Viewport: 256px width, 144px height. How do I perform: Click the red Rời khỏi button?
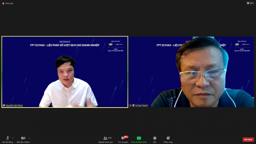pyautogui.click(x=248, y=140)
